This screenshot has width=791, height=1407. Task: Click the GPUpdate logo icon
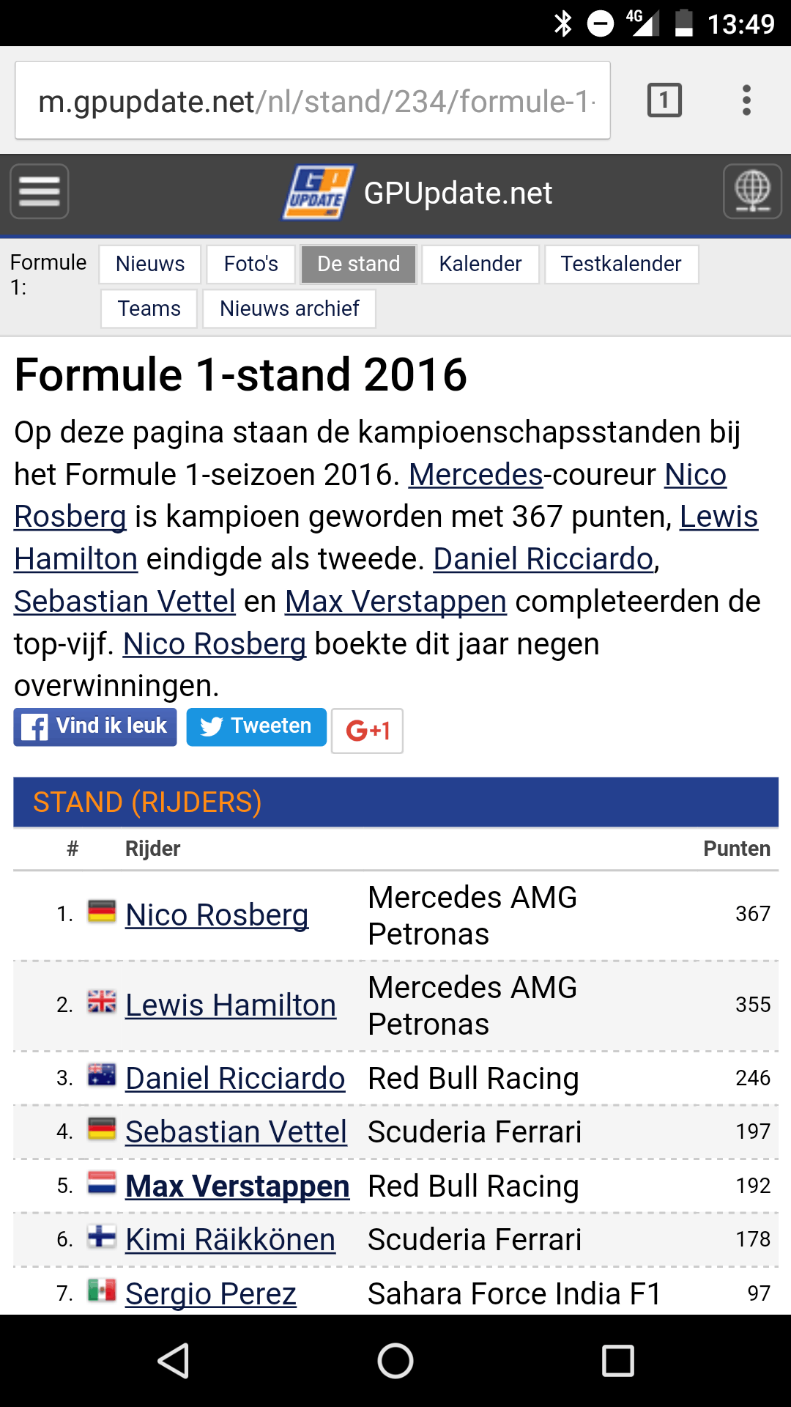318,193
